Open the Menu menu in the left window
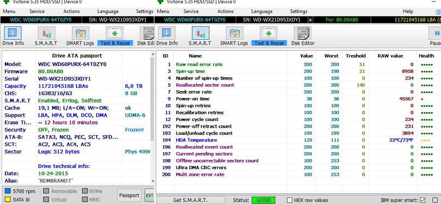This screenshot has width=441, height=204. click(9, 11)
